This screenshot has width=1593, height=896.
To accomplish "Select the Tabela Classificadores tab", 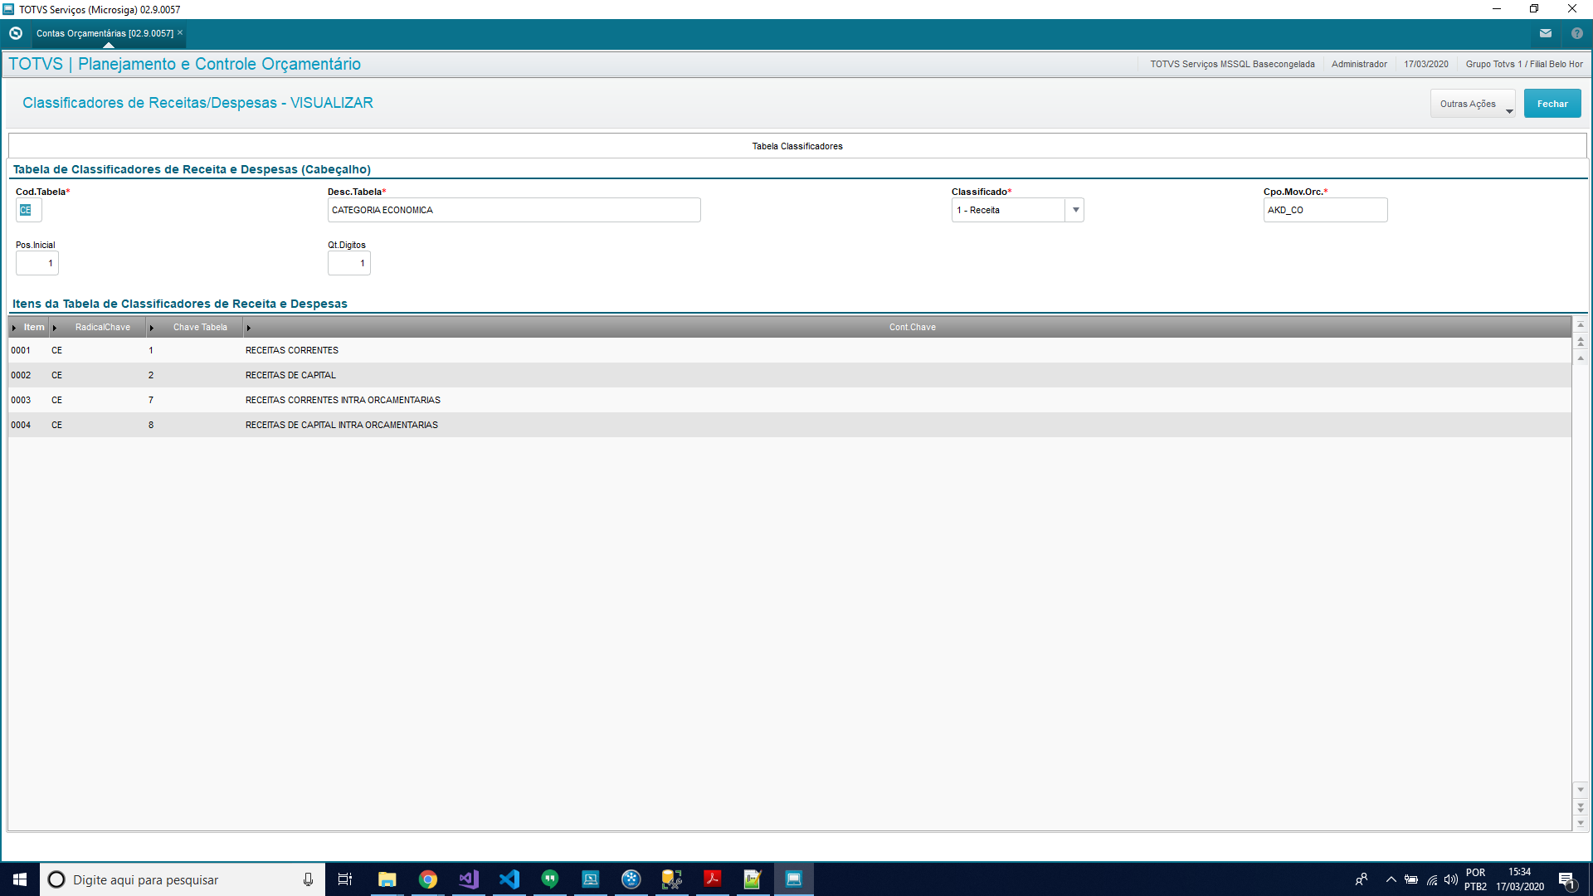I will [x=797, y=146].
